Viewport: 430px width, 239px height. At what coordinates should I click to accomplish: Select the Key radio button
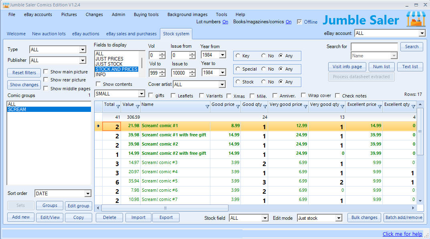238,56
